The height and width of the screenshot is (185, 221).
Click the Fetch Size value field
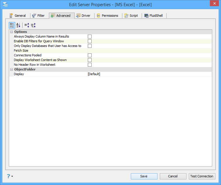pos(150,51)
